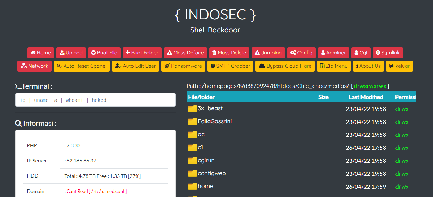Click the keluar logout button
433x197 pixels.
(x=400, y=66)
